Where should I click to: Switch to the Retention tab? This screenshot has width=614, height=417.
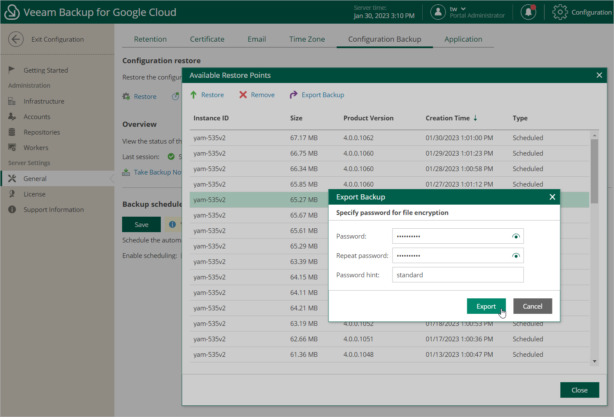pyautogui.click(x=150, y=39)
